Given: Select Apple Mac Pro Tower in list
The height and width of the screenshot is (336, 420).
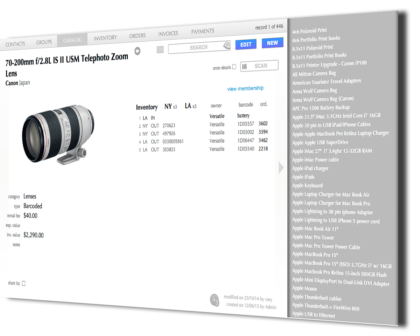Looking at the screenshot, I should pyautogui.click(x=313, y=237).
